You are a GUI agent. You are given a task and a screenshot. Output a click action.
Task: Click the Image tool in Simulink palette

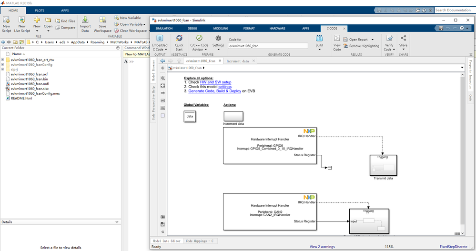(x=162, y=108)
